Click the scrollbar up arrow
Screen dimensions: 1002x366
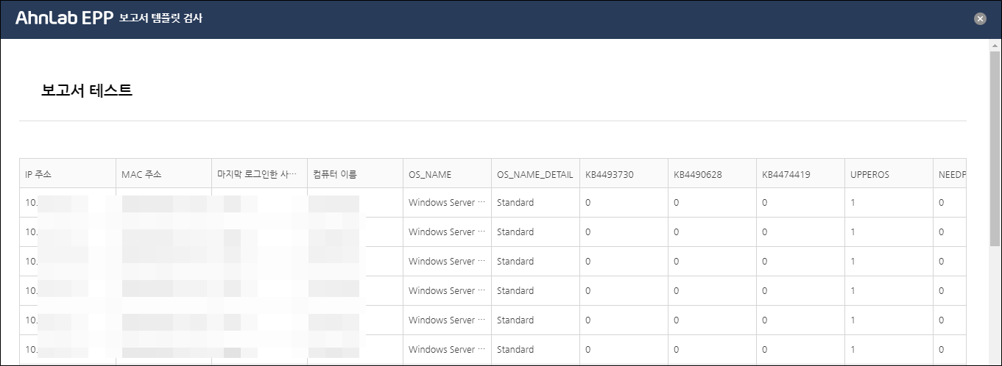coord(995,45)
